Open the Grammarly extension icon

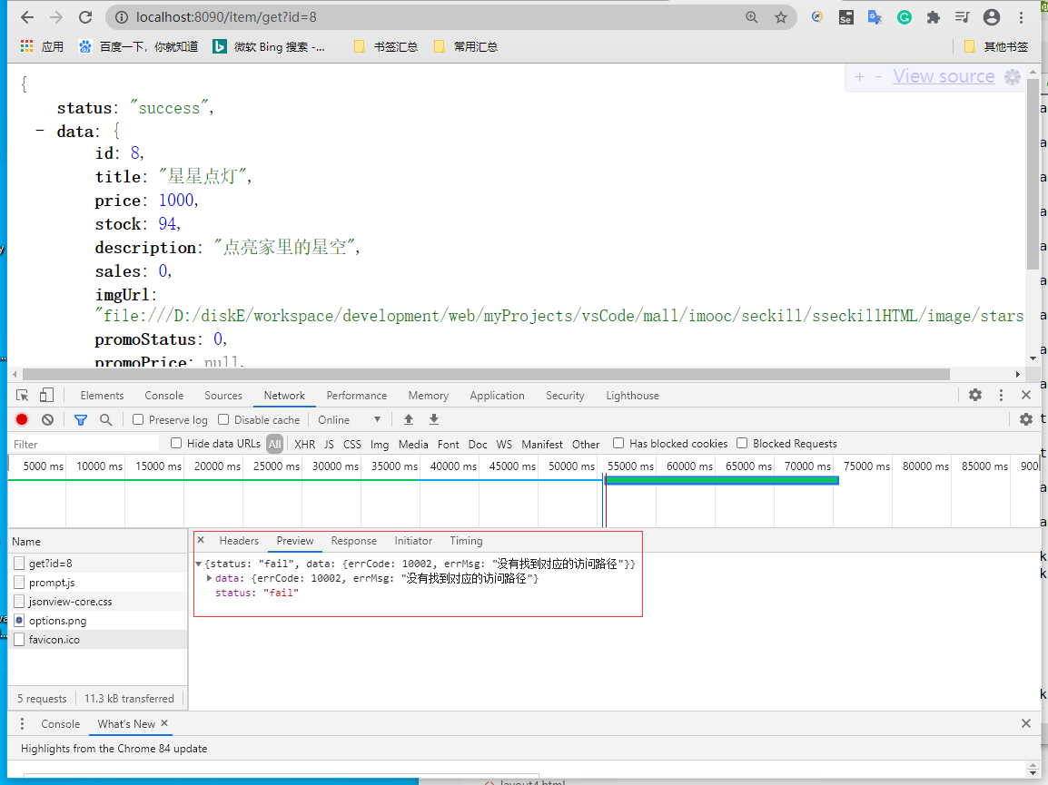pos(905,17)
